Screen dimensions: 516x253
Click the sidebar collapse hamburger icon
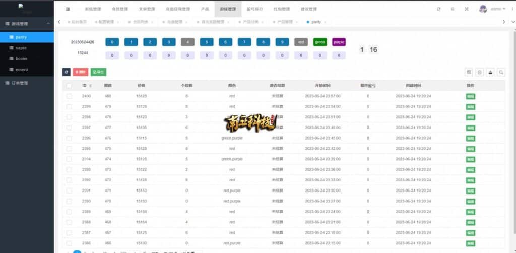(68, 9)
